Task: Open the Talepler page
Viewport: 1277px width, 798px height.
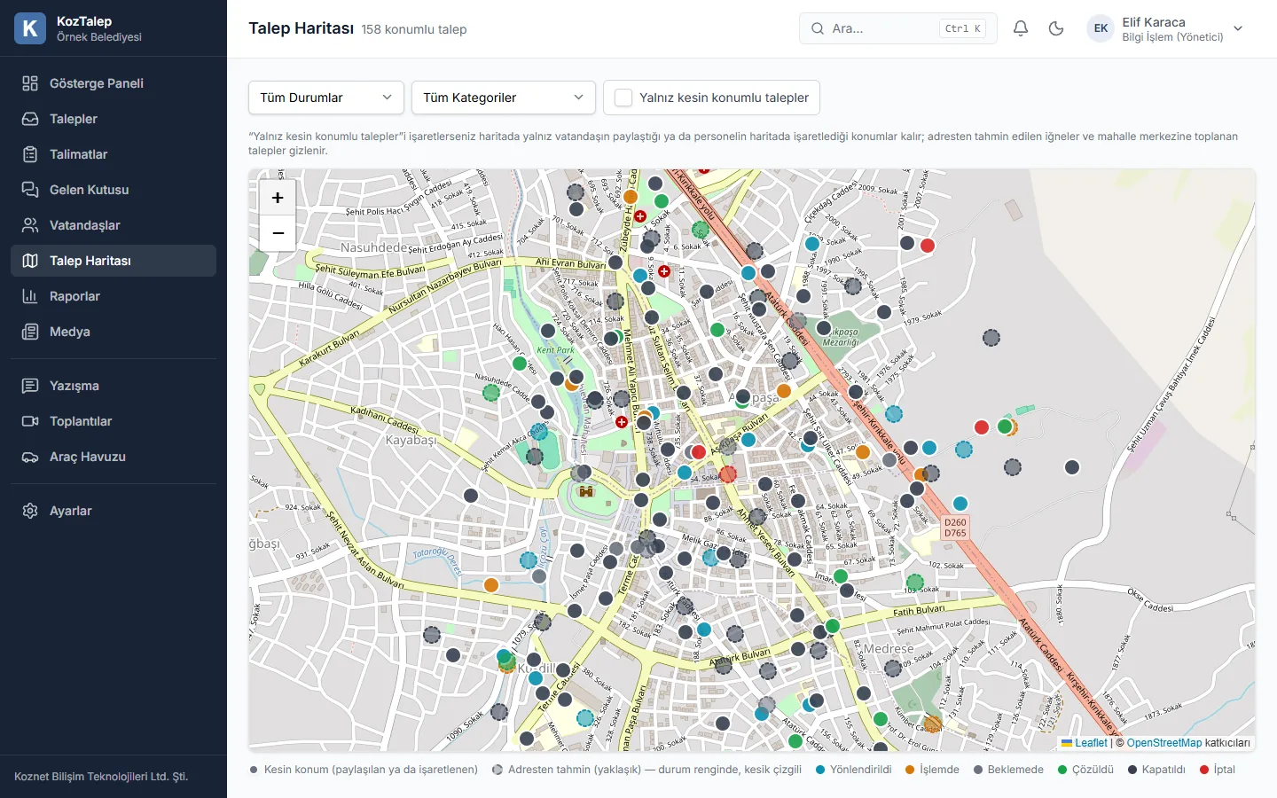Action: click(114, 119)
